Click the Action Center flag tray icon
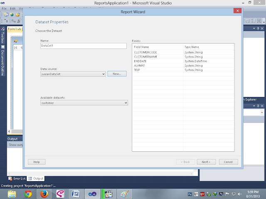Image resolution: width=266 pixels, height=199 pixels. click(227, 194)
